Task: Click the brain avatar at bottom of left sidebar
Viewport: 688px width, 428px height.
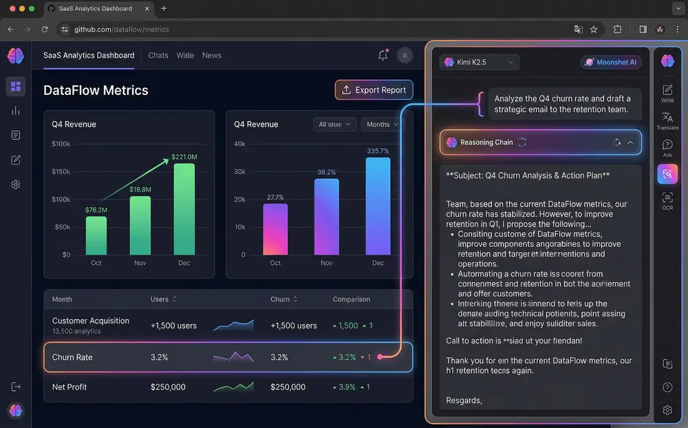Action: (x=16, y=410)
